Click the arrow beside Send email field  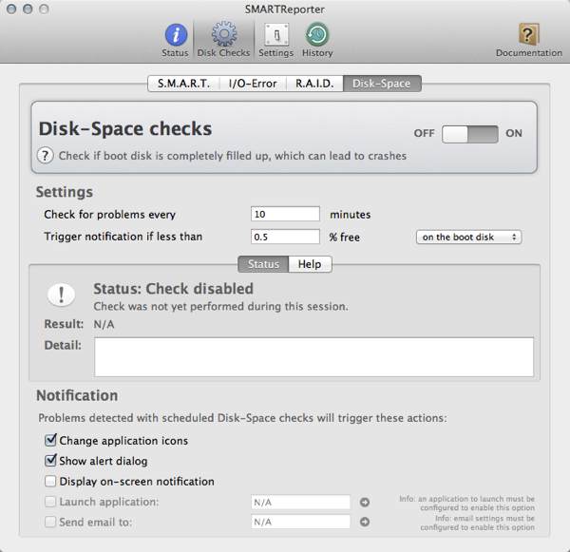click(x=365, y=522)
